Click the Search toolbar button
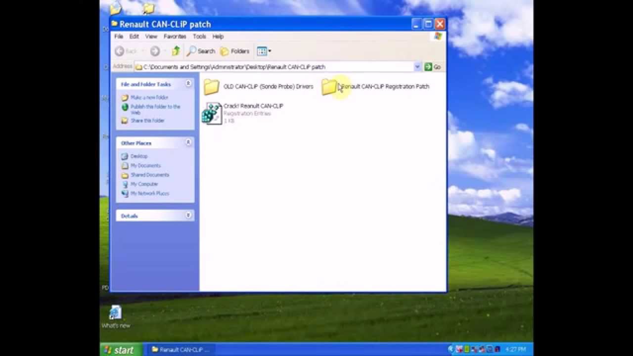 201,51
